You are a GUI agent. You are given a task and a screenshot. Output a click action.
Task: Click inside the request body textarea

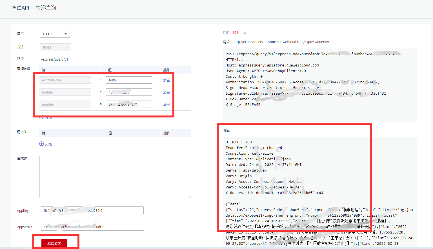(115, 177)
